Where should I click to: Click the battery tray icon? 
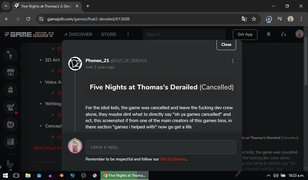coord(283,176)
